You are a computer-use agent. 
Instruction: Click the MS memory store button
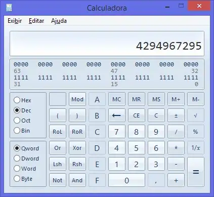(x=156, y=99)
